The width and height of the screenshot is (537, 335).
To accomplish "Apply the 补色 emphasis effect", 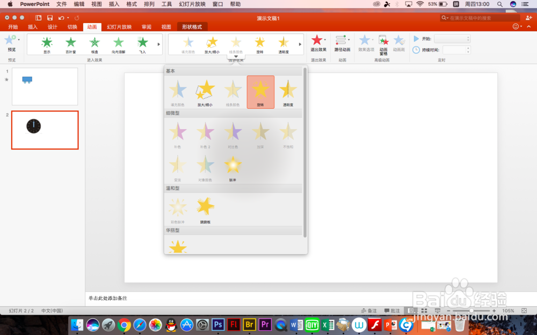I will click(x=177, y=135).
